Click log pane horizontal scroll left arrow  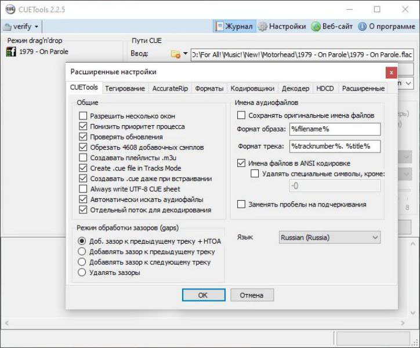point(7,323)
